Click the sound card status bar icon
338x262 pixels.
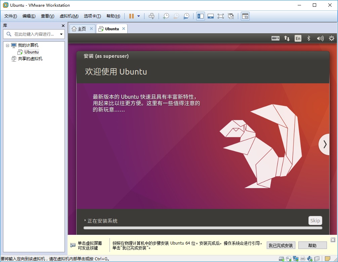coord(310,259)
